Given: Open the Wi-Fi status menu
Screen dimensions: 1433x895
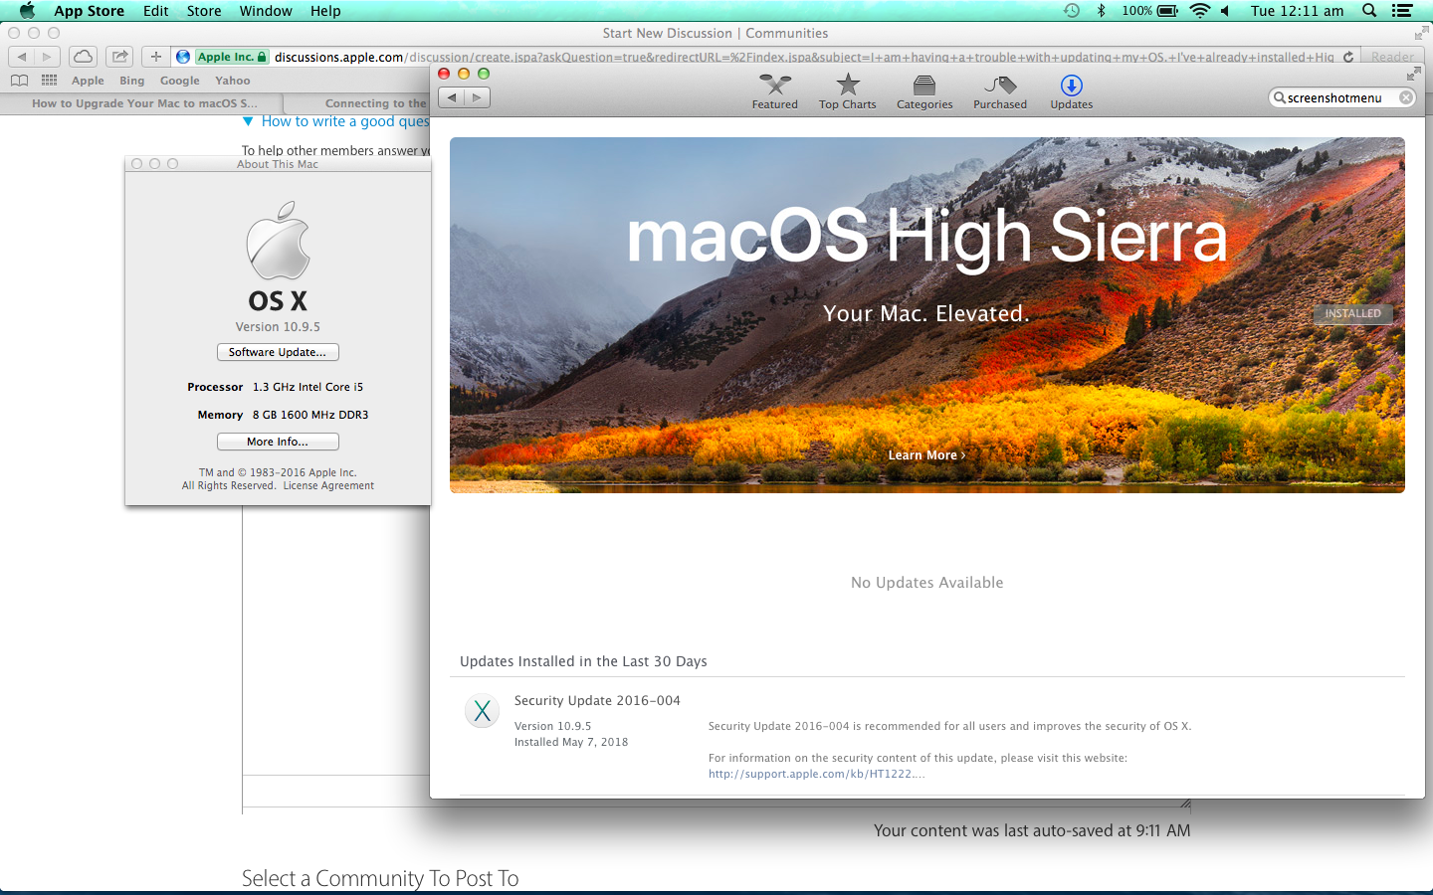Looking at the screenshot, I should tap(1200, 11).
